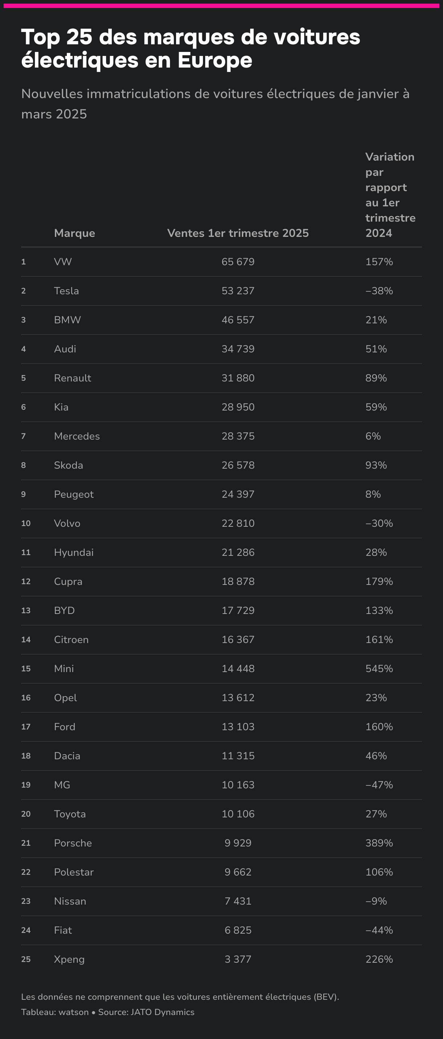Click the Porsche brand name
This screenshot has height=1039, width=443.
pyautogui.click(x=73, y=842)
